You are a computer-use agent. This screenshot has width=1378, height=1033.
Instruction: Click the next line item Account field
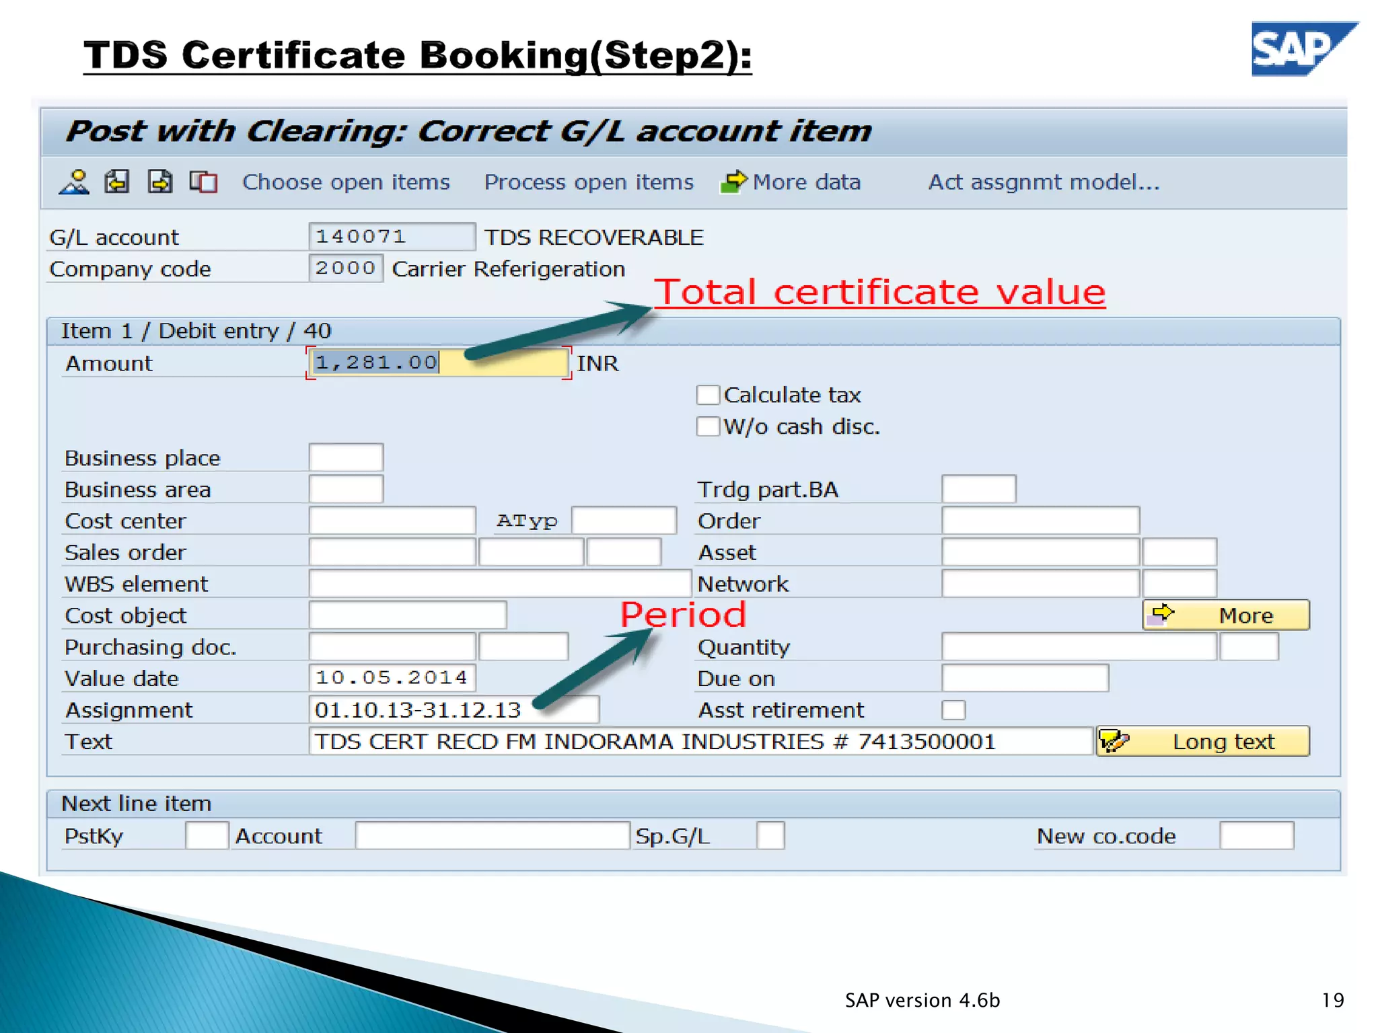point(493,836)
